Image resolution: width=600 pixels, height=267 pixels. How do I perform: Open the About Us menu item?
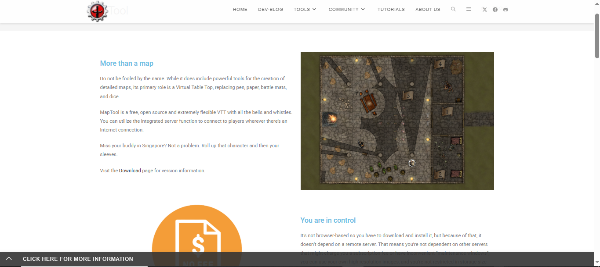pos(428,9)
